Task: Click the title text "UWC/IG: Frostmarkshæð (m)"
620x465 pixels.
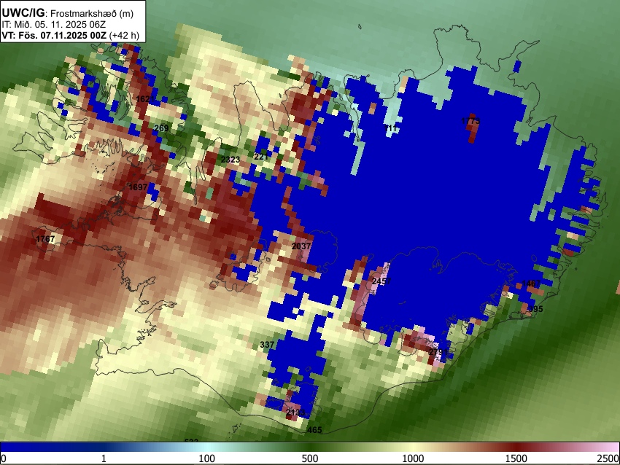Action: tap(68, 13)
